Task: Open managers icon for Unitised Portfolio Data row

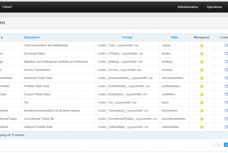Action: pyautogui.click(x=201, y=127)
